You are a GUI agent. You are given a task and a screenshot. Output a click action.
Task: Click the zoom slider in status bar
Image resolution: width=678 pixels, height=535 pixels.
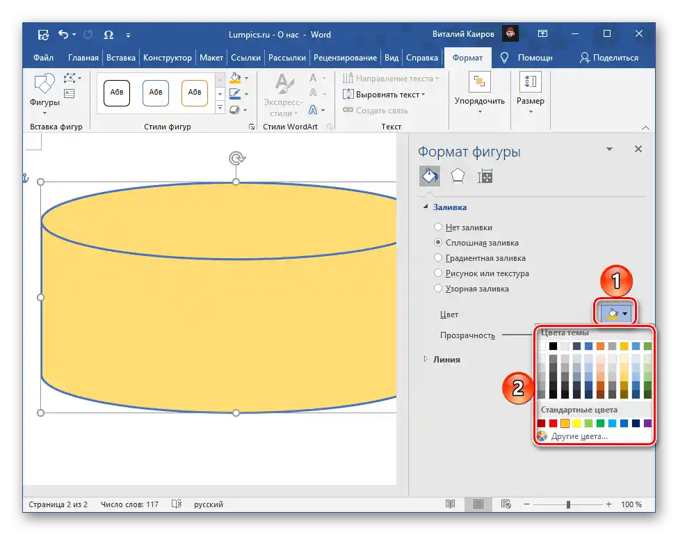coord(568,504)
